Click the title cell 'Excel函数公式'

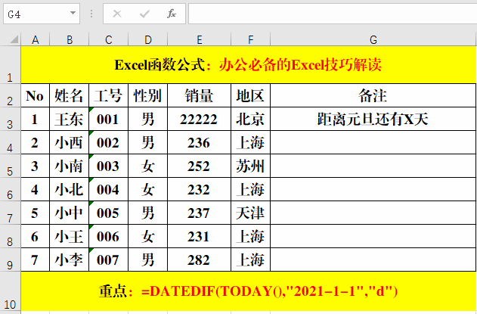[x=248, y=65]
